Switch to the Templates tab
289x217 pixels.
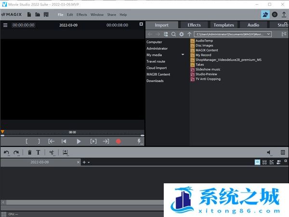pos(223,25)
